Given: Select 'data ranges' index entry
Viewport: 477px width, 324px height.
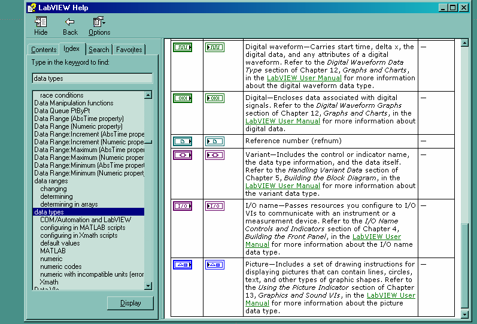Looking at the screenshot, I should (x=51, y=181).
